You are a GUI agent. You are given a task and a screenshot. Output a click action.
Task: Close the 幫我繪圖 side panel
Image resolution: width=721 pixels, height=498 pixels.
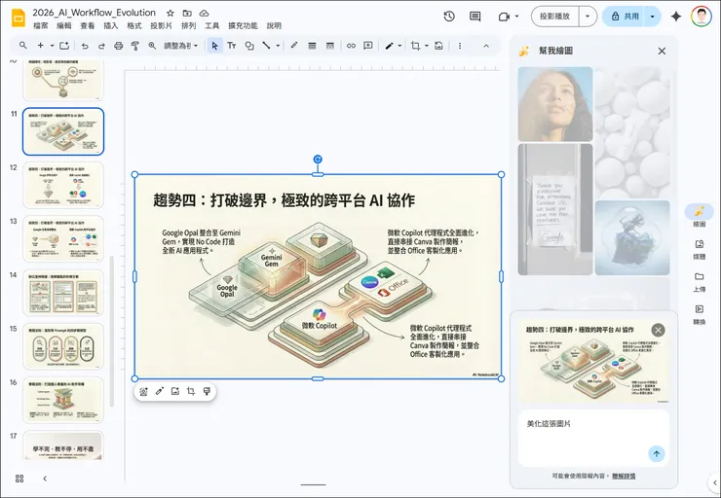(662, 51)
